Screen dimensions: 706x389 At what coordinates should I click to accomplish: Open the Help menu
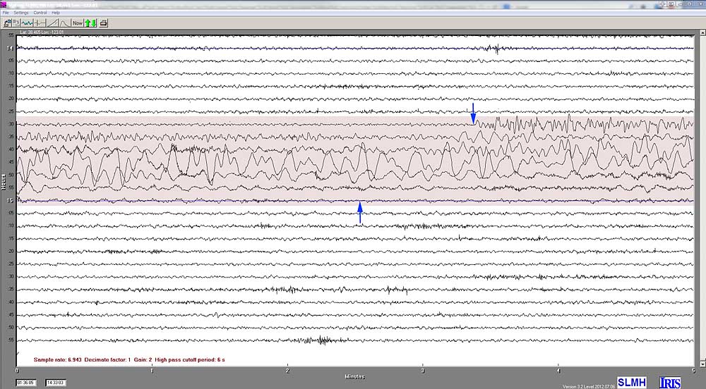pos(56,13)
